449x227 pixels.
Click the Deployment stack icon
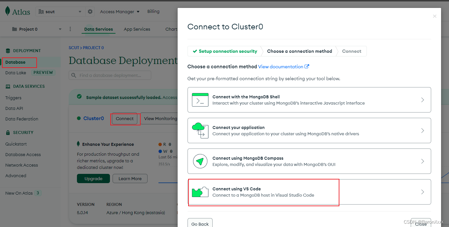[x=8, y=51]
